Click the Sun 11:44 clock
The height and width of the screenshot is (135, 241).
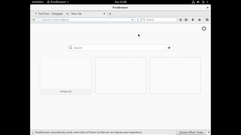120,2
